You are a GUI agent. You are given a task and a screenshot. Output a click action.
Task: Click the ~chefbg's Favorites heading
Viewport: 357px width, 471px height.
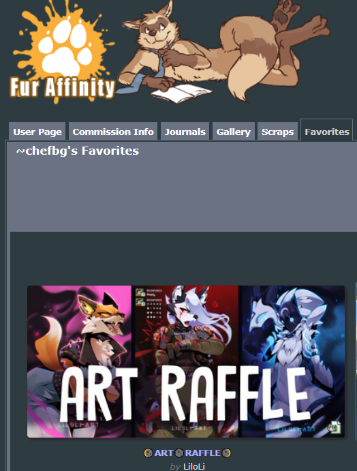click(x=78, y=151)
